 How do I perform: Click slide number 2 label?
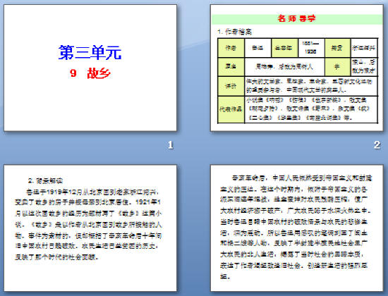tap(377, 145)
